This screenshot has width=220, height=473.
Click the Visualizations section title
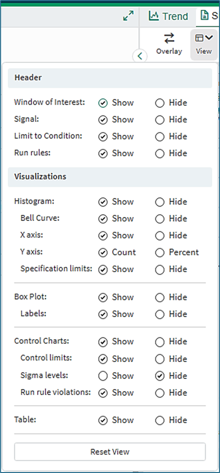pos(40,177)
